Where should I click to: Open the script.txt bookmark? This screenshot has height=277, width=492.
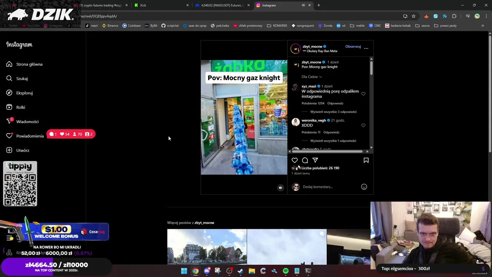pyautogui.click(x=170, y=26)
